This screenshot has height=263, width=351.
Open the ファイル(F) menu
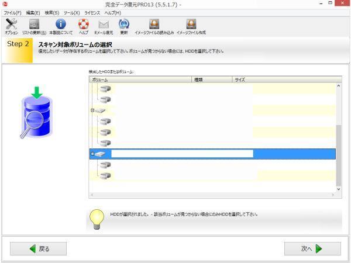tap(12, 12)
